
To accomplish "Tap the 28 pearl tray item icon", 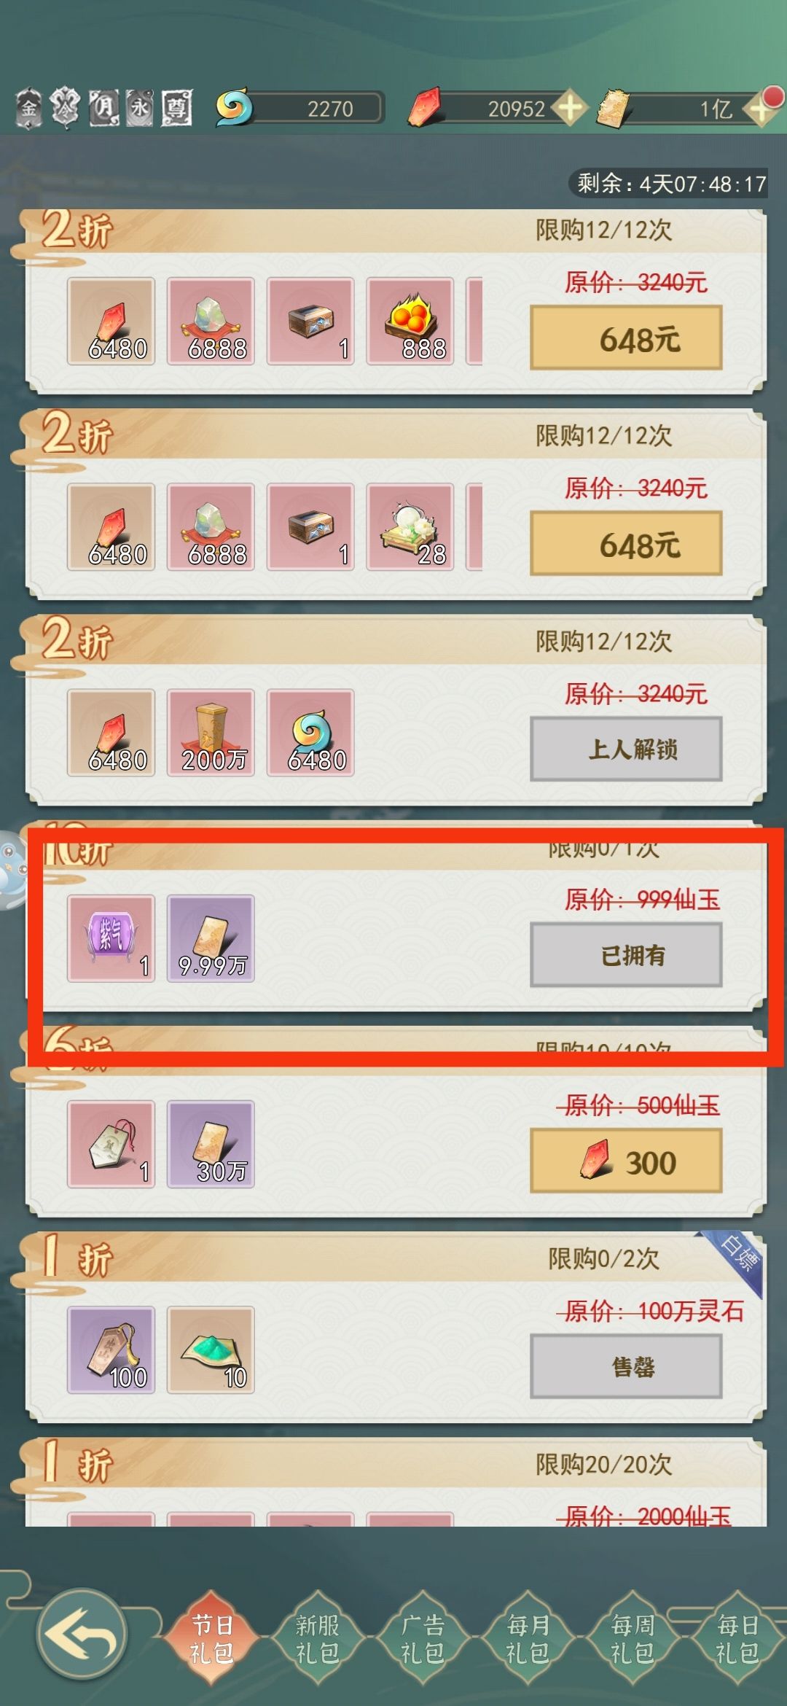I will pyautogui.click(x=410, y=526).
